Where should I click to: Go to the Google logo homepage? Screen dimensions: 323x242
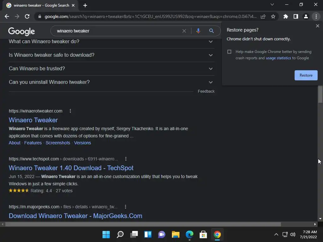pos(21,31)
